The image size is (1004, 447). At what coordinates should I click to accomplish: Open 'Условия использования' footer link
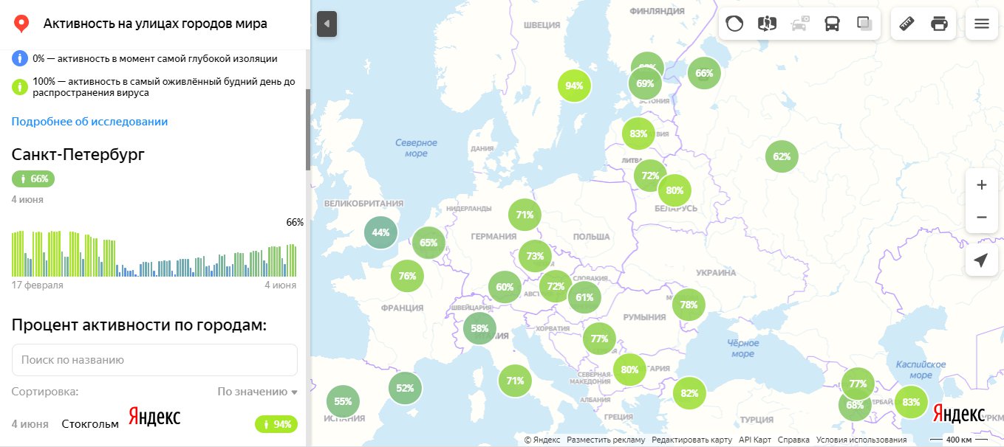(861, 440)
